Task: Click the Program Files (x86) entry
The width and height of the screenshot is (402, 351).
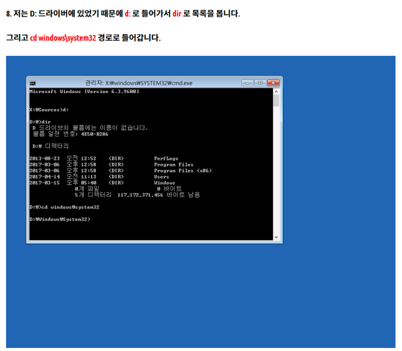Action: click(183, 170)
